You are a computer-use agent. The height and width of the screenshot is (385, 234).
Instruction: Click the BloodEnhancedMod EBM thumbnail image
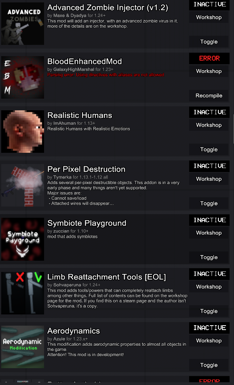click(22, 77)
